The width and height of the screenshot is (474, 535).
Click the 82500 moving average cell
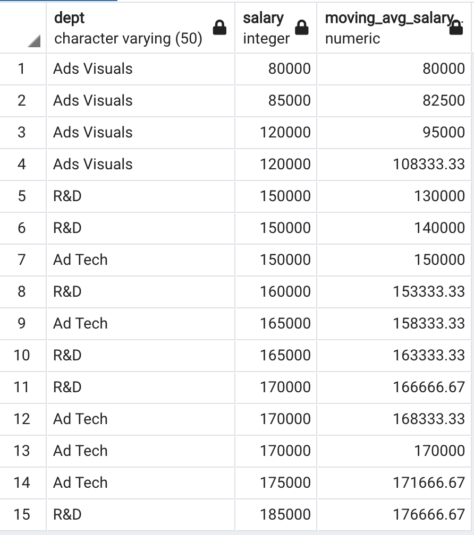click(394, 101)
